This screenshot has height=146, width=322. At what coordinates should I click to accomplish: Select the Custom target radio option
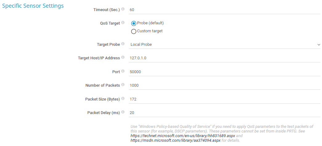pos(134,31)
